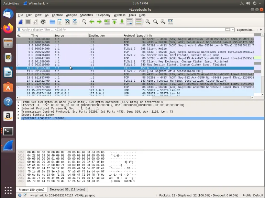This screenshot has width=265, height=198.
Task: Switch to Decrypted SSL (18 bytes) tab
Action: pos(67,189)
